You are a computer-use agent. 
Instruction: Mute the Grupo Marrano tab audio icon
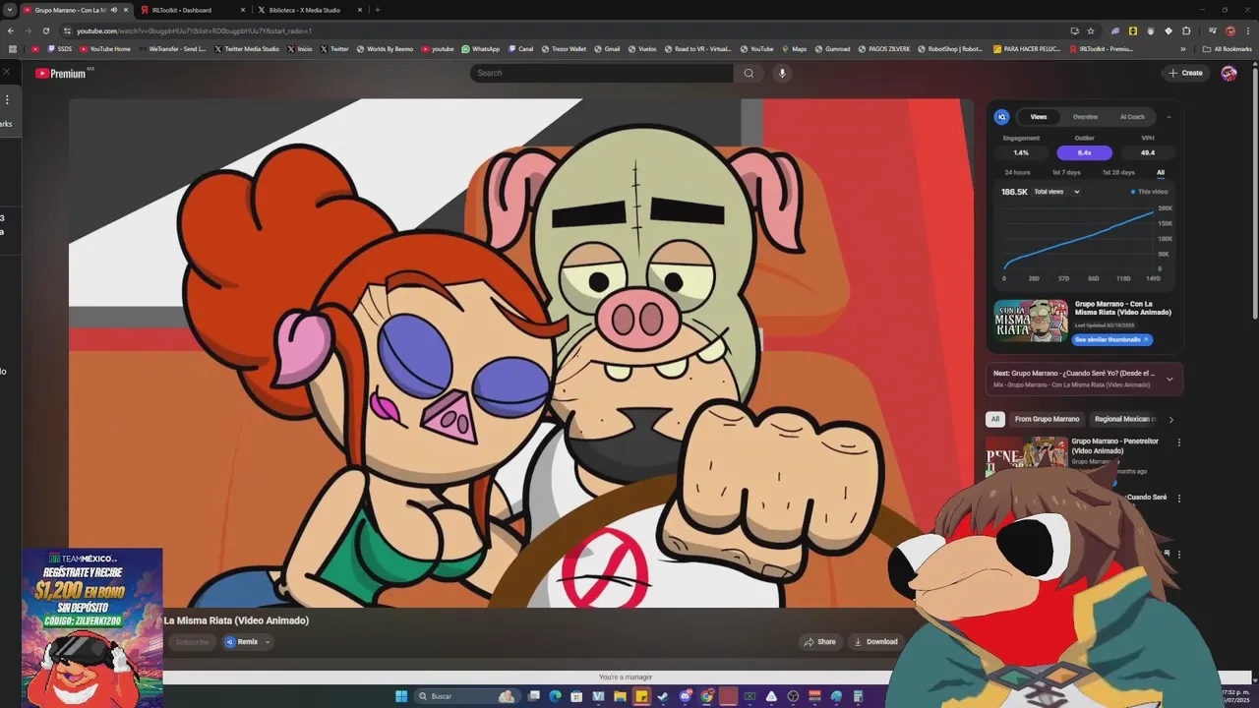coord(113,10)
